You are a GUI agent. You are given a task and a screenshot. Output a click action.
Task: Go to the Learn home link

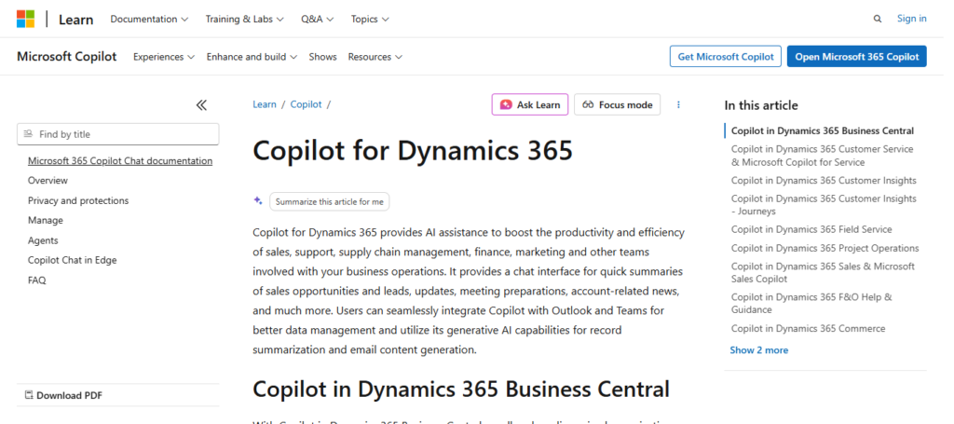(76, 20)
